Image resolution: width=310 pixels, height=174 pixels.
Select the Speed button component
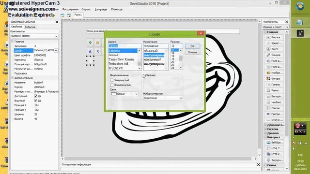(x=274, y=43)
